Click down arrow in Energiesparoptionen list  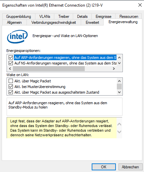coord(119,63)
